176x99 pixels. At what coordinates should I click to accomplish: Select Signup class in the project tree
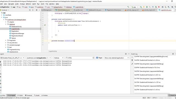13,38
